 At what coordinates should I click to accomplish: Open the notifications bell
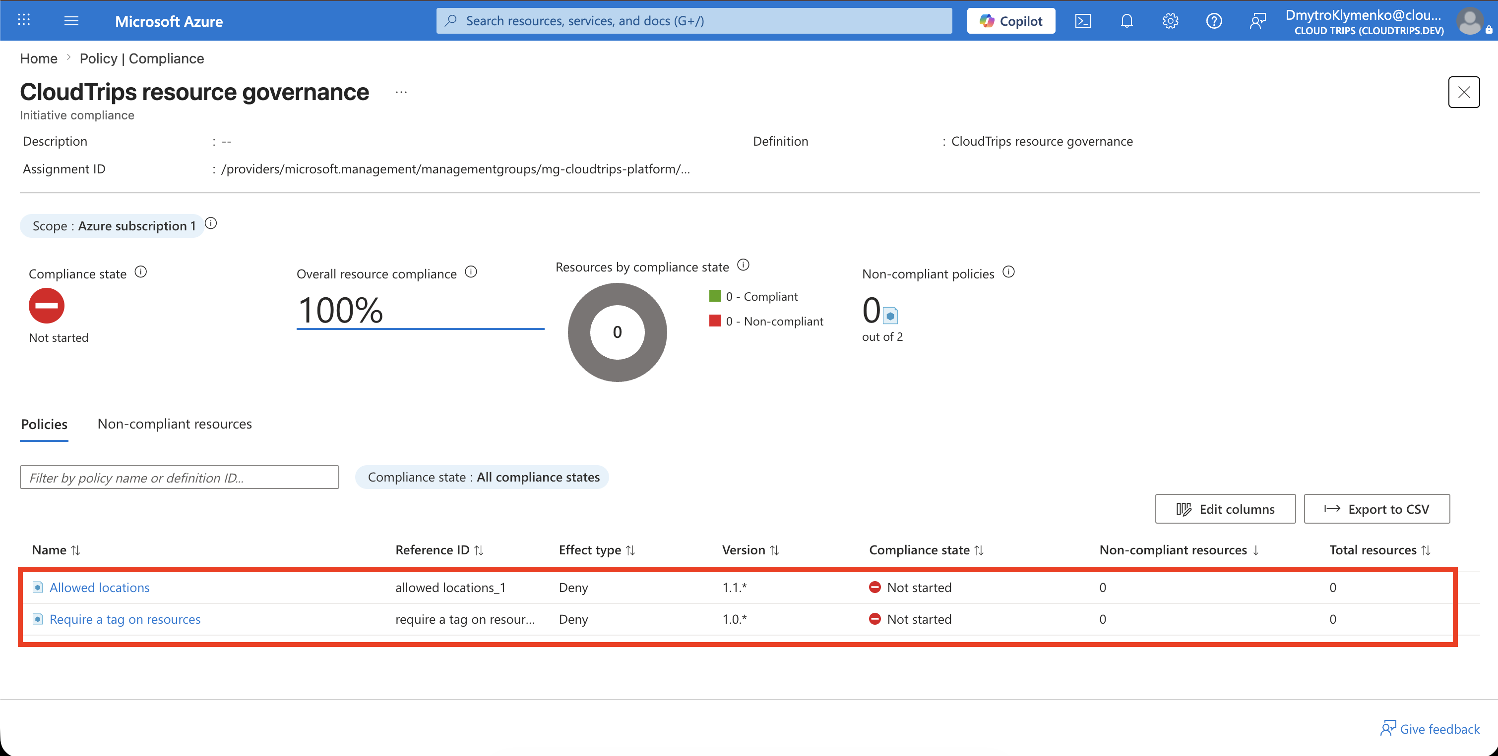[x=1126, y=21]
